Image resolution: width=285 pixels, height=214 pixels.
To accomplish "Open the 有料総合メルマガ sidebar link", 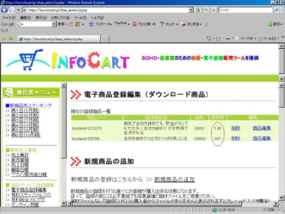I will (x=28, y=199).
